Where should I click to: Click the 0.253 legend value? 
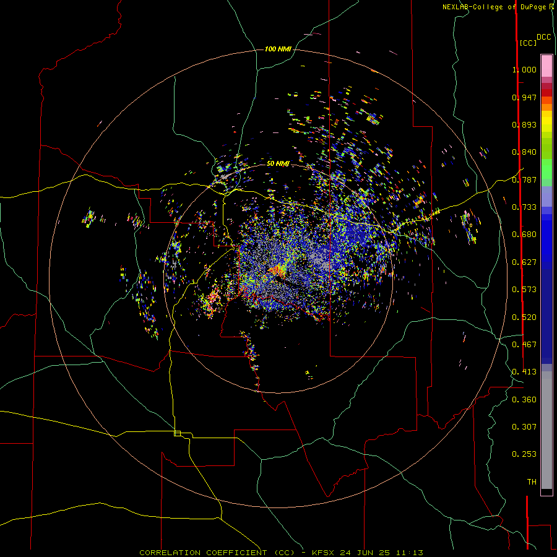pyautogui.click(x=524, y=454)
